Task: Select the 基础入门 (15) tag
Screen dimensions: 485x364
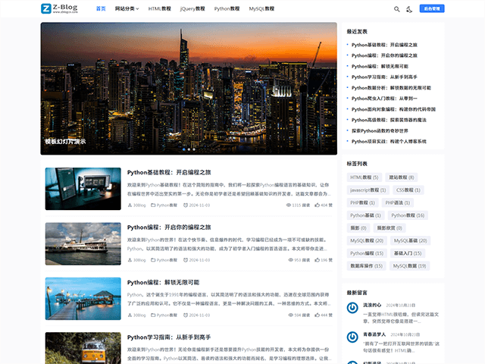Action: [408, 253]
